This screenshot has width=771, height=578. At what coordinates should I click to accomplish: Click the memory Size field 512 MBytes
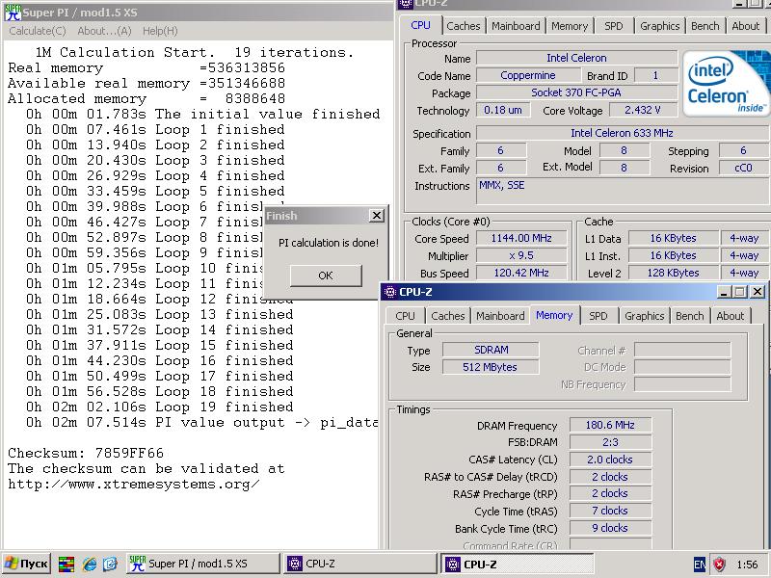pyautogui.click(x=491, y=367)
